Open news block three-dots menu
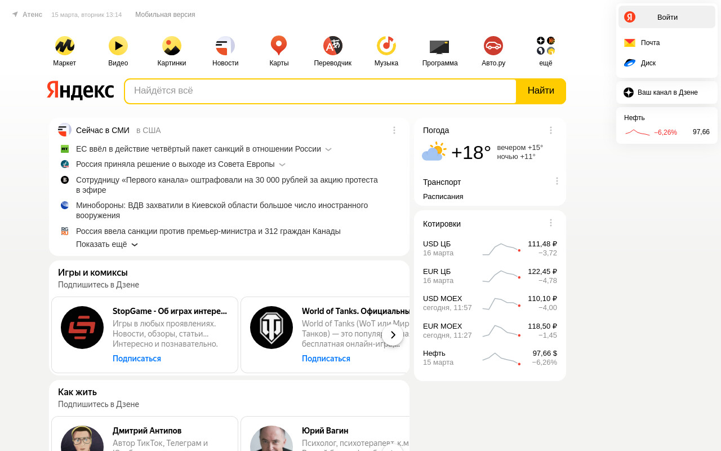721x451 pixels. click(394, 130)
